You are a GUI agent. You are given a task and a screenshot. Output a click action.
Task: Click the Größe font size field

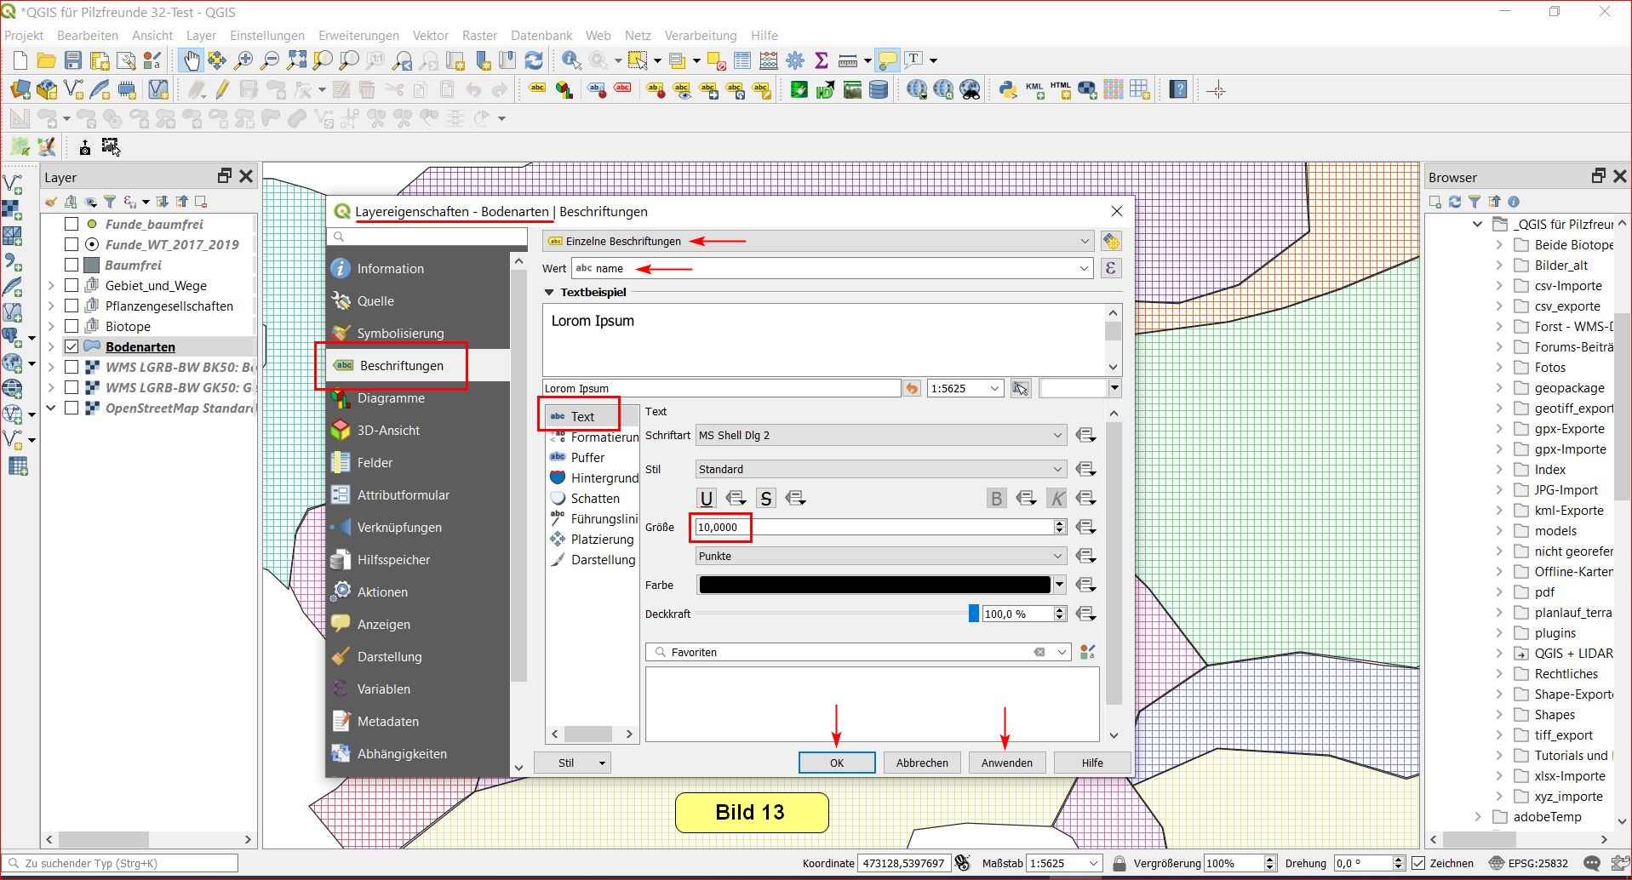[x=874, y=528]
